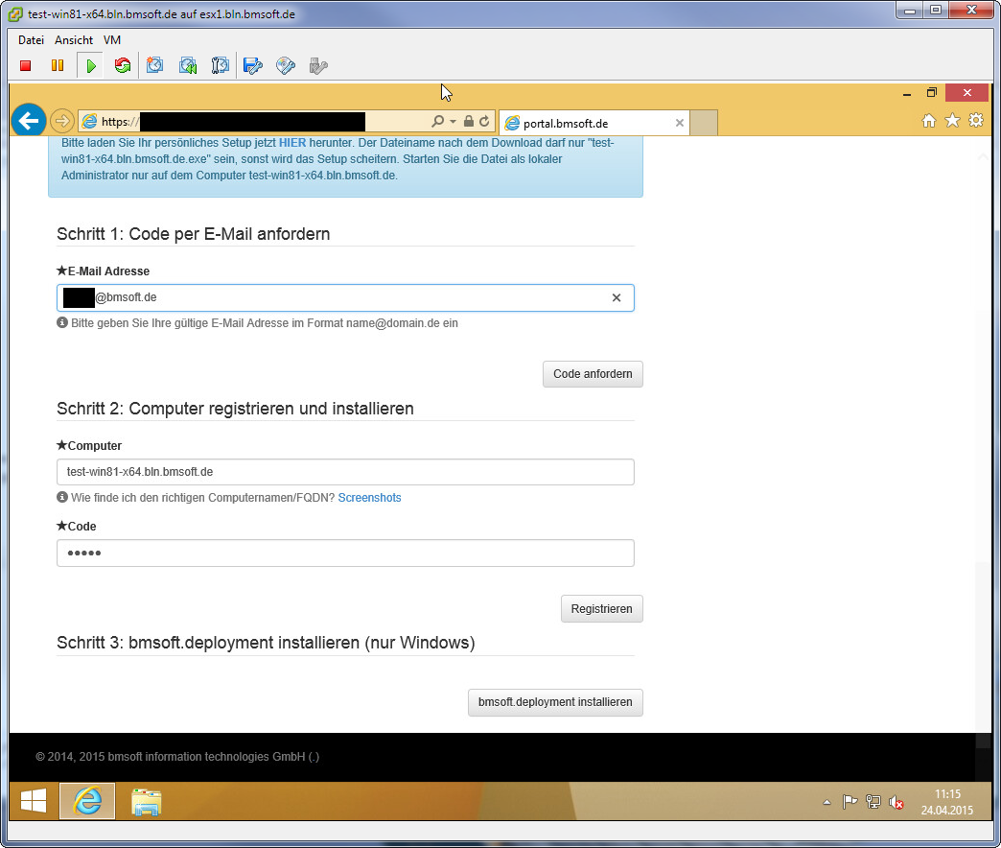Open the Ansicht menu

point(74,40)
